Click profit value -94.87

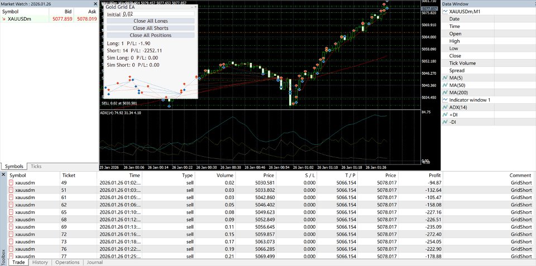click(x=435, y=183)
